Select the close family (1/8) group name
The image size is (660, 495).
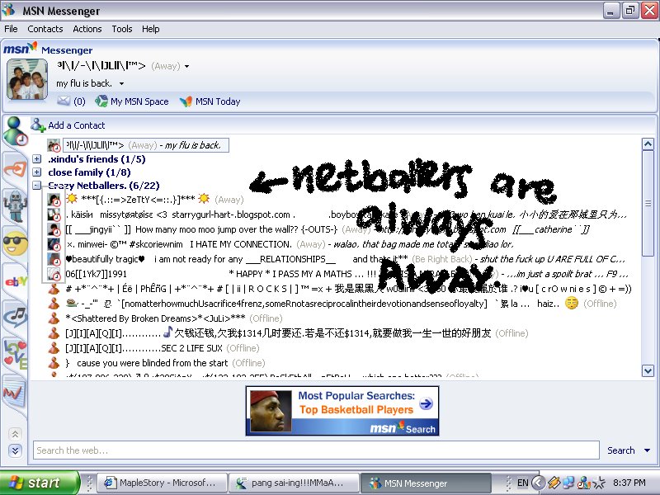(x=89, y=172)
